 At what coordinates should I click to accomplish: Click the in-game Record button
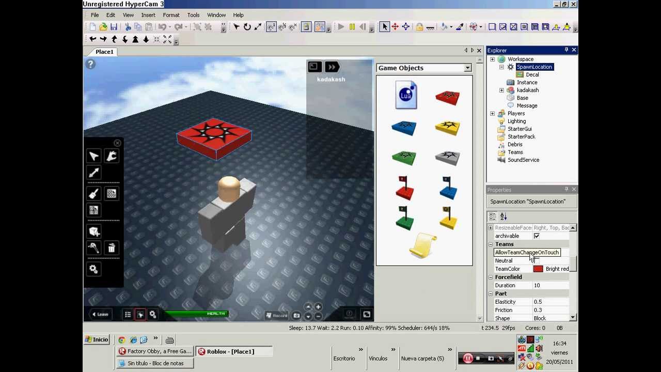coord(277,315)
